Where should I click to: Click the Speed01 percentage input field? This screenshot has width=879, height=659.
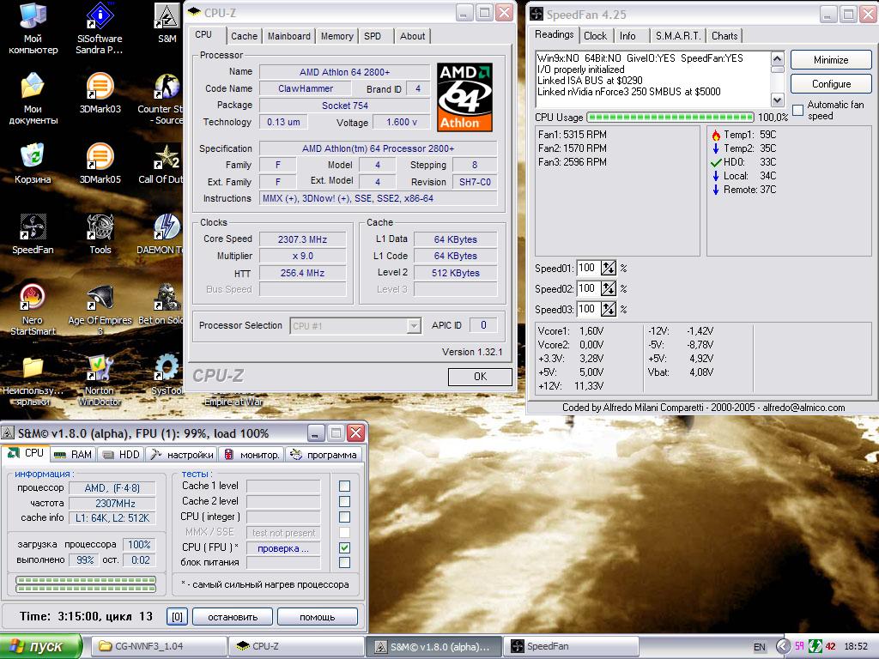587,268
